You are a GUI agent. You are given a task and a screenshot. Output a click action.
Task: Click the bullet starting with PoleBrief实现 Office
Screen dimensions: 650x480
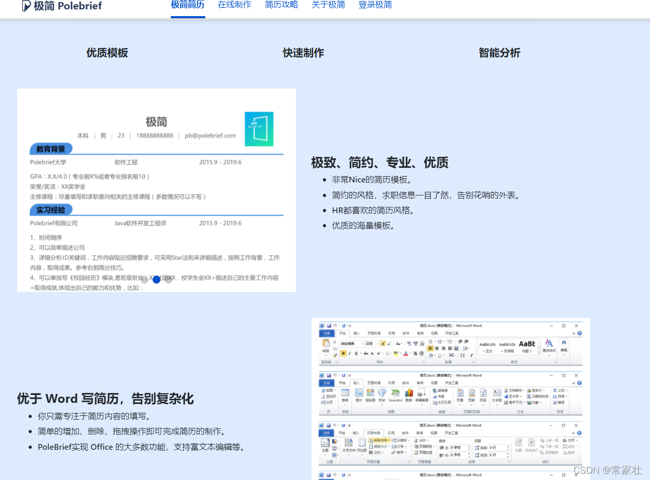click(141, 447)
